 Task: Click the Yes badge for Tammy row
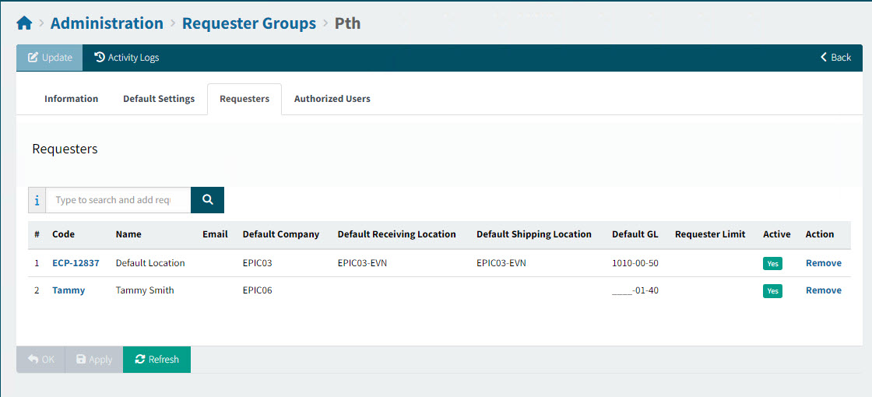point(772,291)
